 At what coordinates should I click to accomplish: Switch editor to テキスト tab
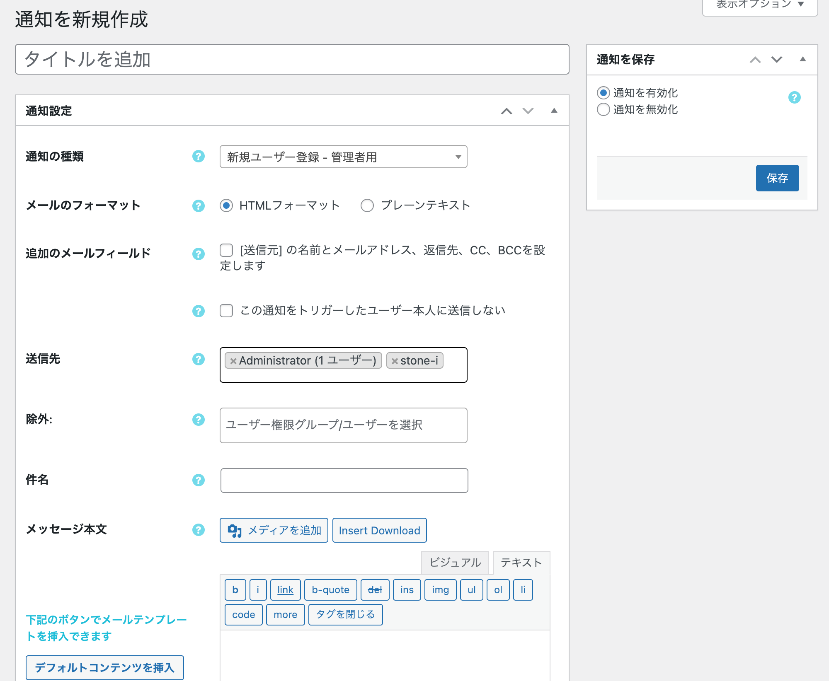521,563
